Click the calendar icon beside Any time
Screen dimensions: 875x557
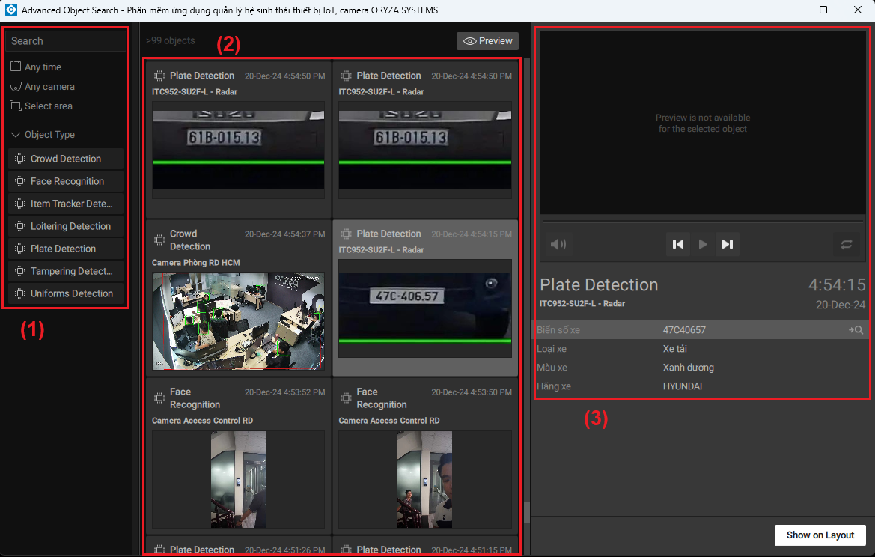(16, 67)
